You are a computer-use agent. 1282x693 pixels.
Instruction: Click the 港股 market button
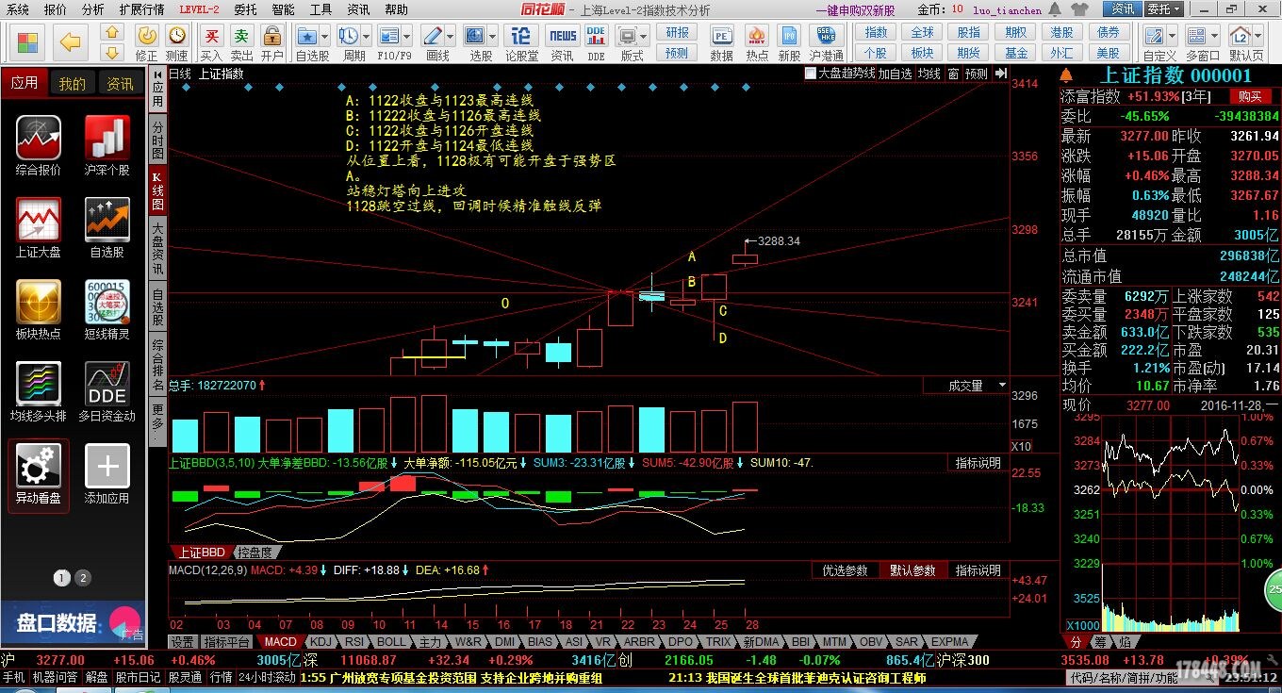tap(1061, 32)
